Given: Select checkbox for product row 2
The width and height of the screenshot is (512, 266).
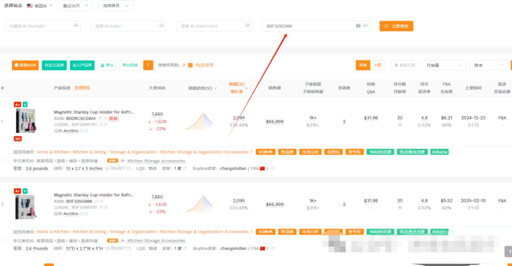Looking at the screenshot, I should pos(3,240).
